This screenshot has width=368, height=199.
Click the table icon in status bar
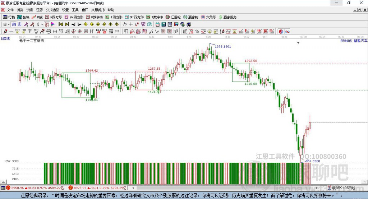coord(3,188)
